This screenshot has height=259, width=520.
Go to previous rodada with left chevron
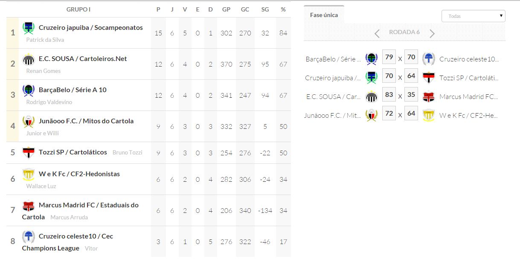pos(377,33)
